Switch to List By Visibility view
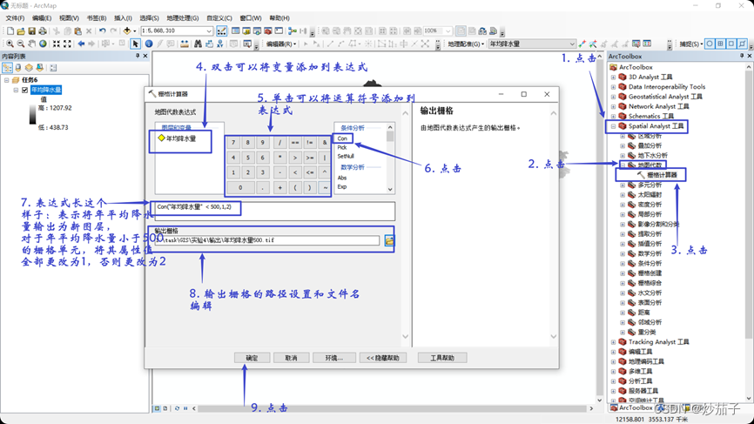 pos(29,68)
